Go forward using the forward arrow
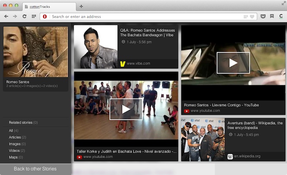 click(x=15, y=16)
